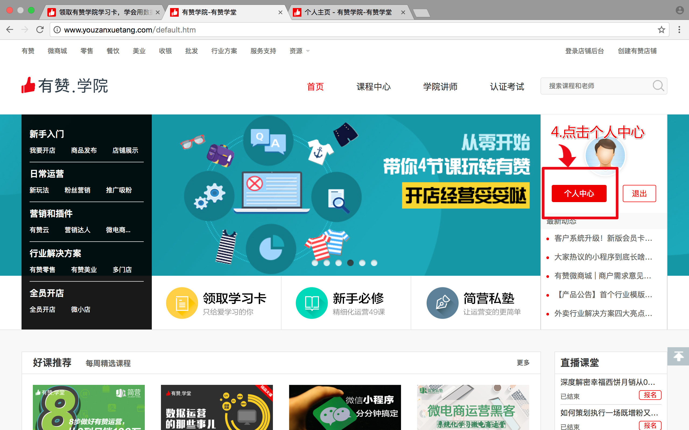Screen dimensions: 689x430
Task: Click the 零售 top link
Action: coord(87,51)
